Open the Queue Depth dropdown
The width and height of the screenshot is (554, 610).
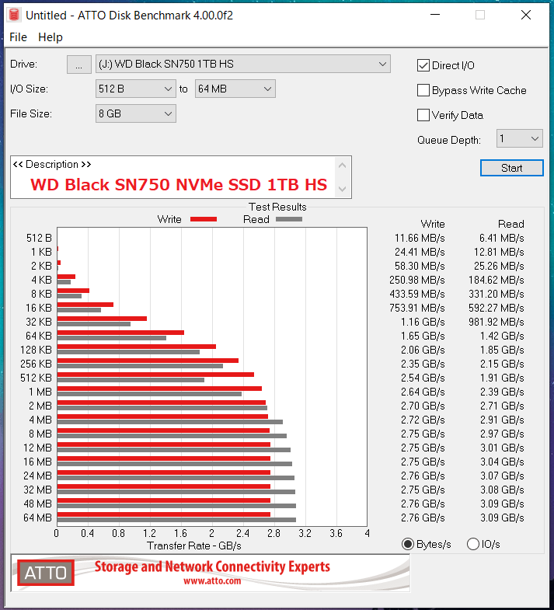pyautogui.click(x=519, y=139)
